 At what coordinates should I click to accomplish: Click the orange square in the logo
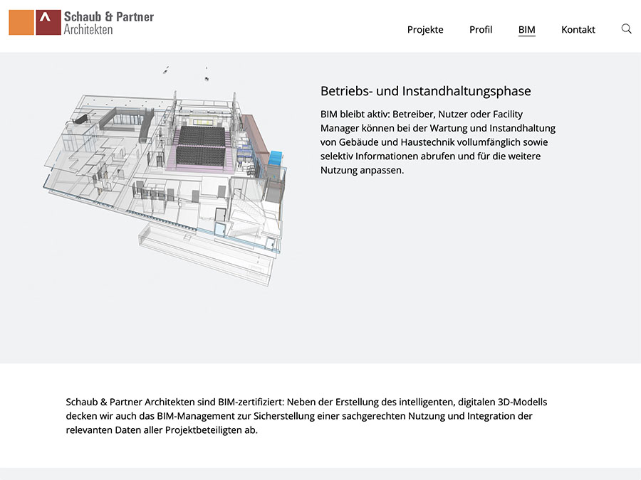click(21, 22)
